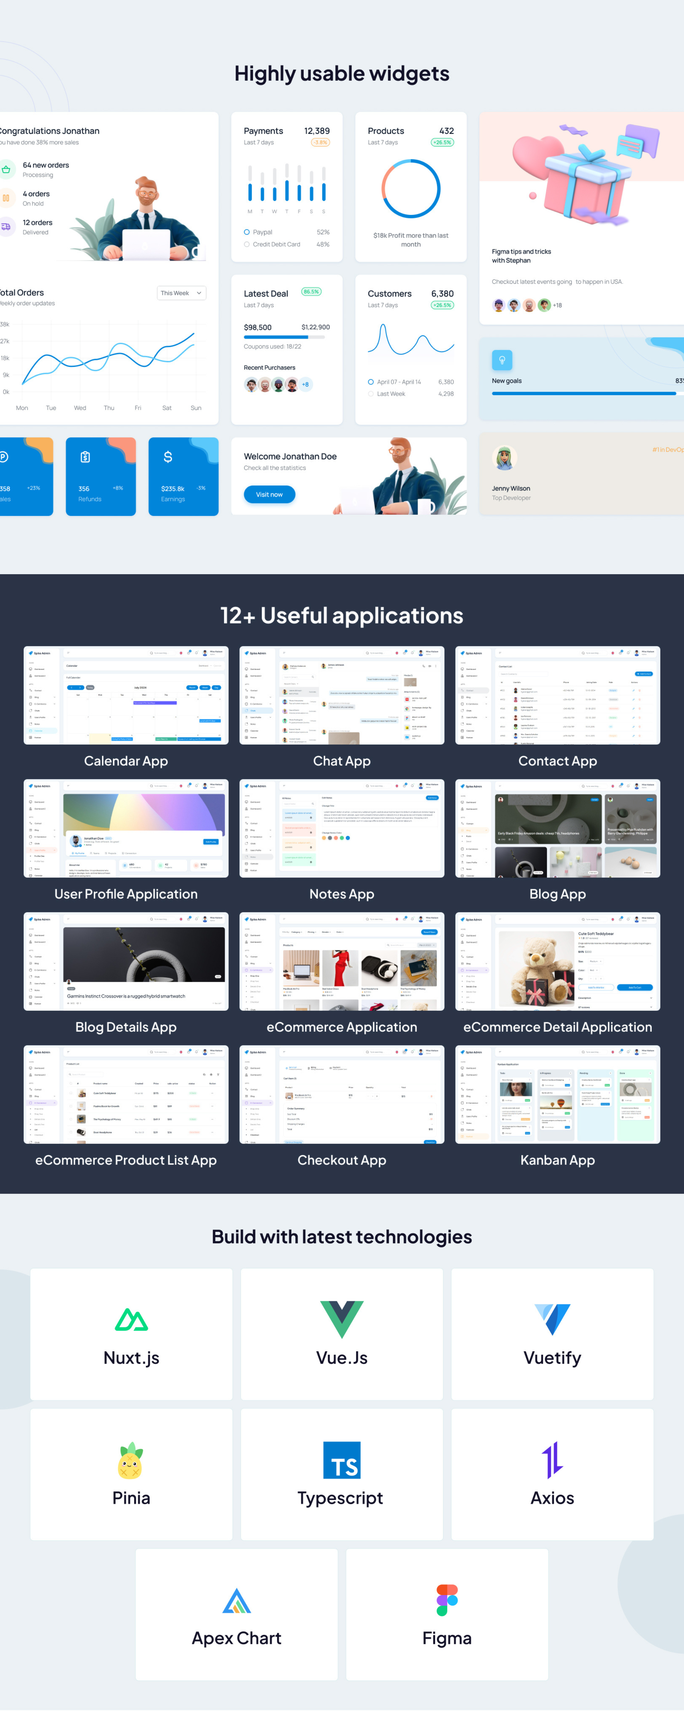Click the dollar icon on Earnings card
684x1711 pixels.
(x=167, y=456)
